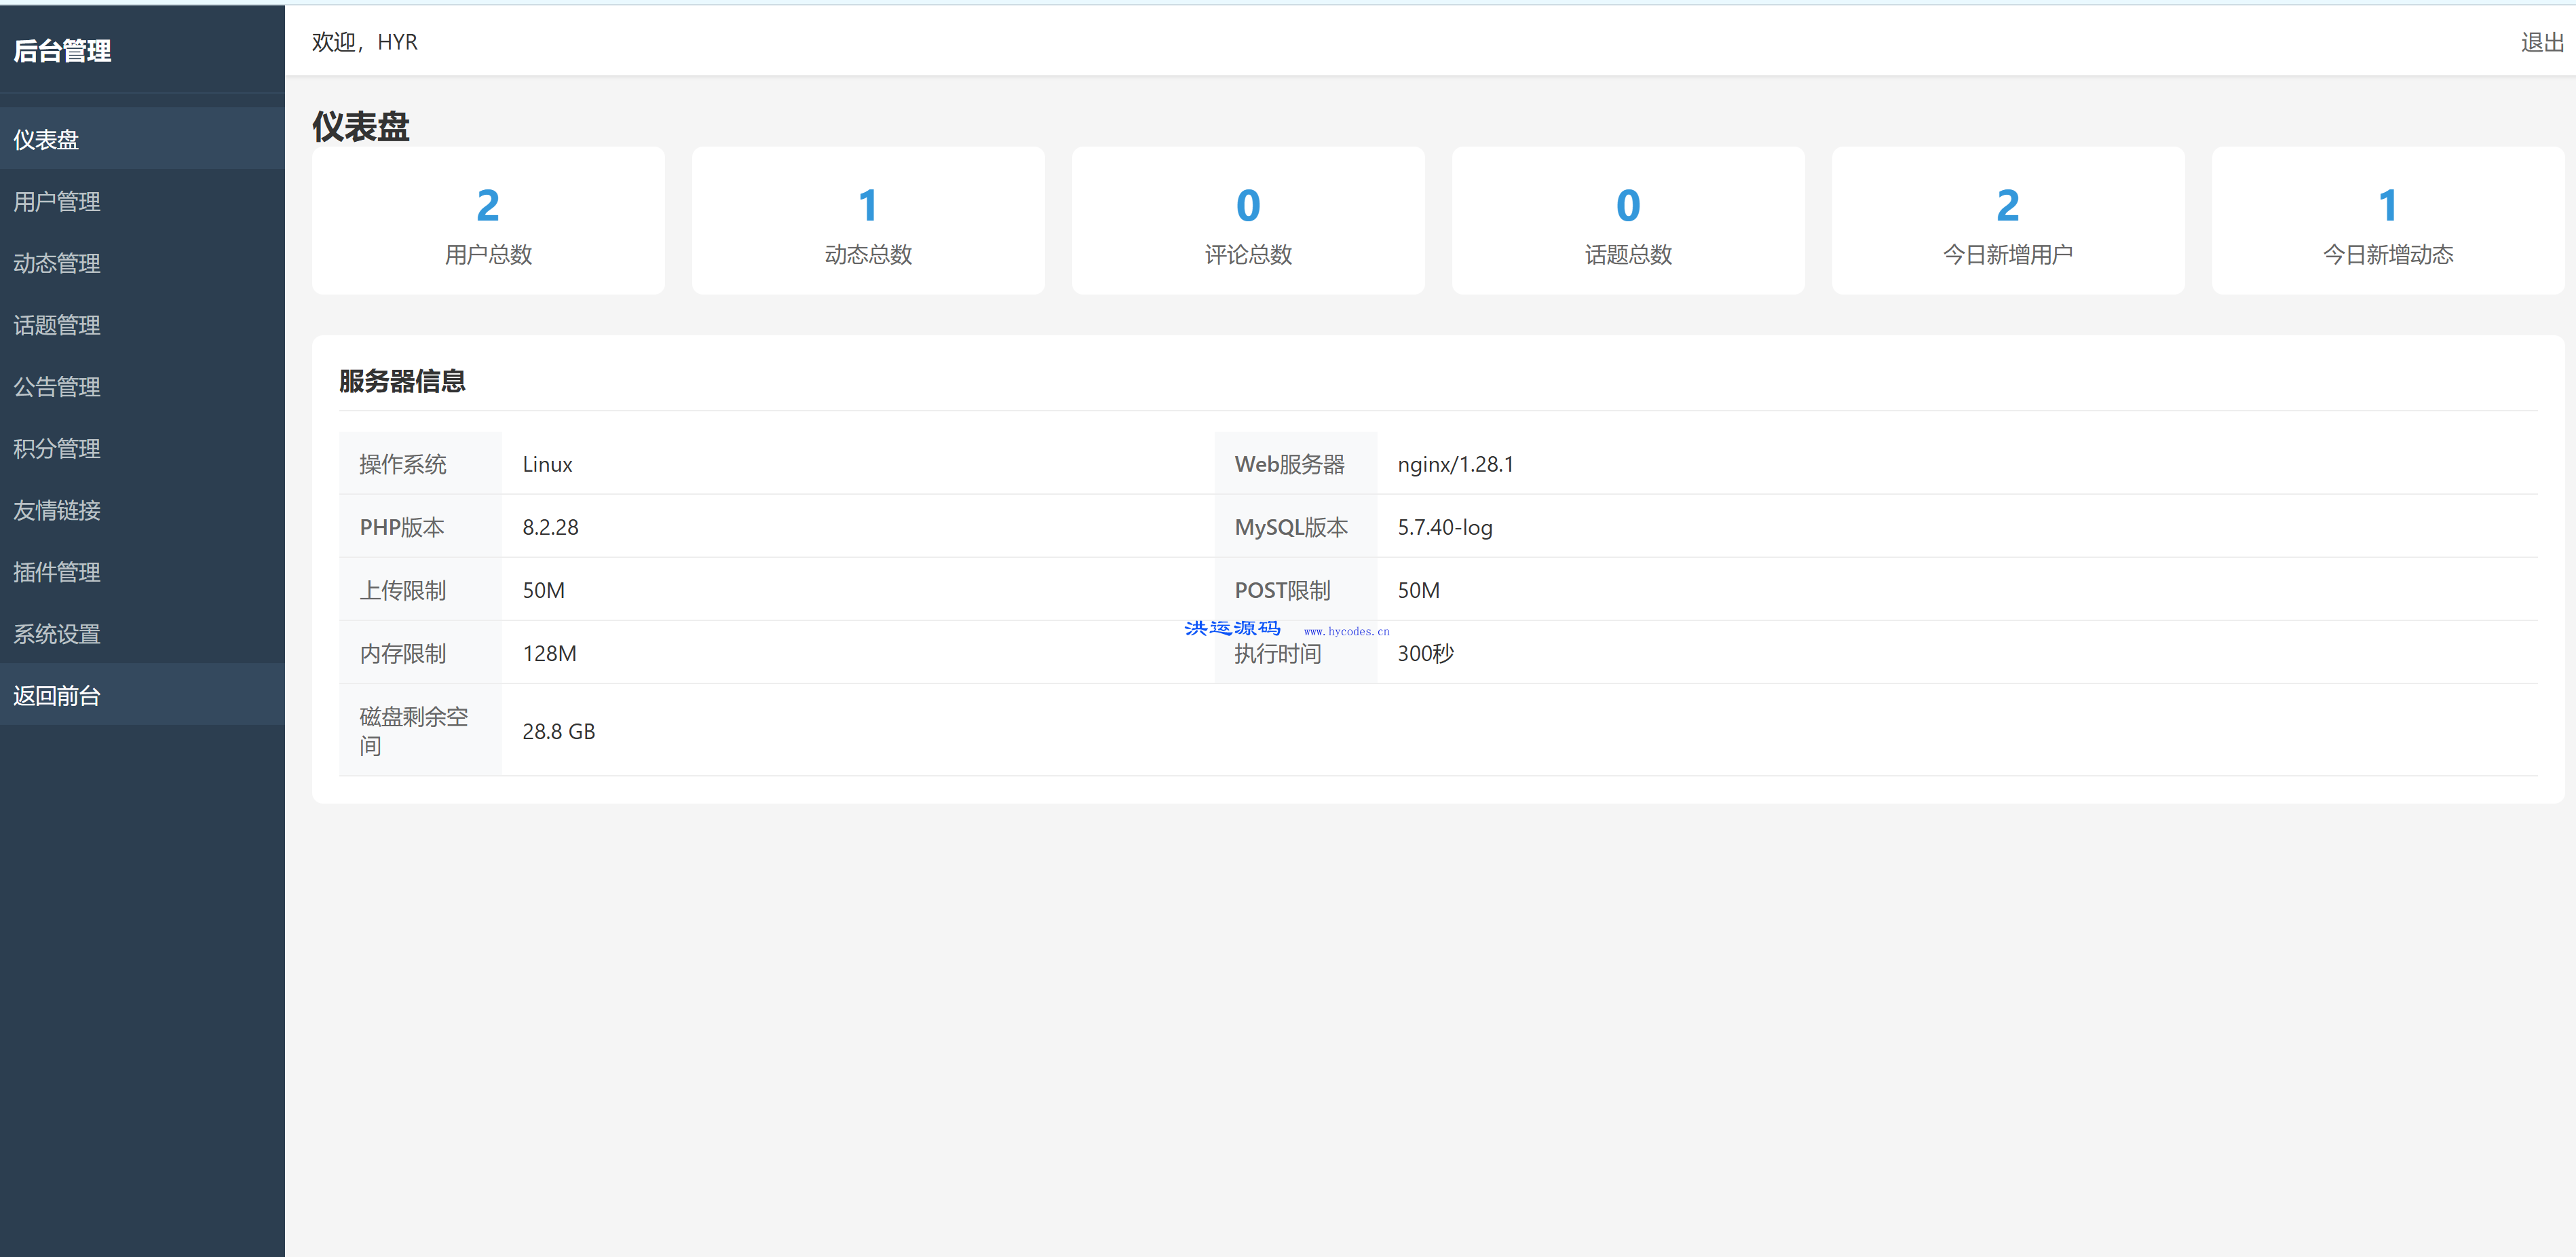Click the 洪运源码 watermark link
This screenshot has height=1257, width=2576.
1232,628
